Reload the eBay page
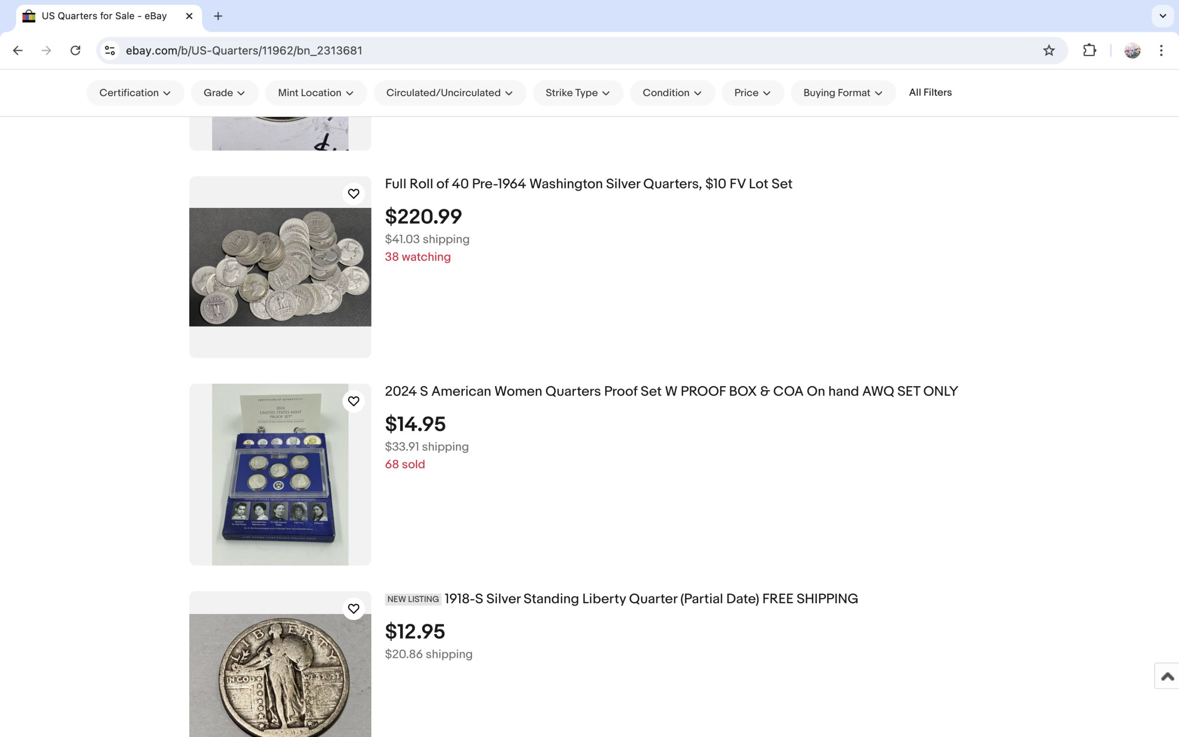The height and width of the screenshot is (737, 1179). coord(75,51)
